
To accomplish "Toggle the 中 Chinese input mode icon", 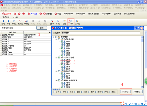I will tap(126, 104).
